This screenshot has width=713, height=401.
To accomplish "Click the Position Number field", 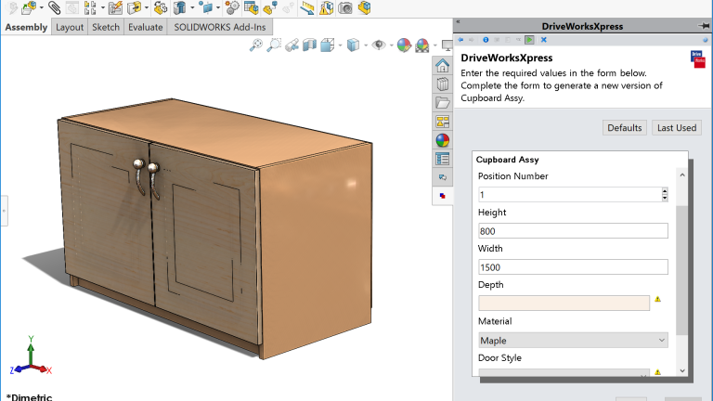I will (569, 195).
